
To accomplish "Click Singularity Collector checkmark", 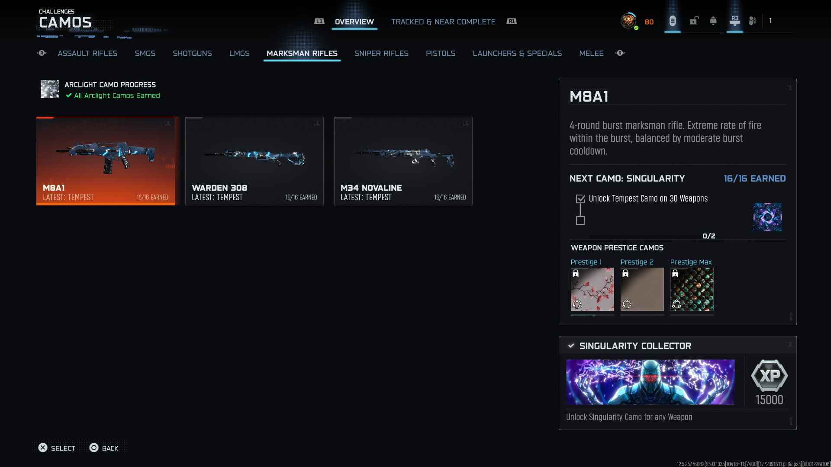I will coord(571,345).
